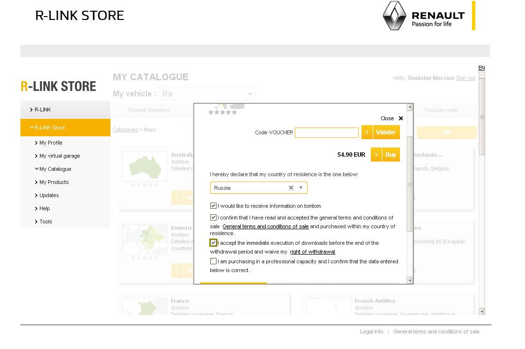
Task: Close the purchase dialog with the X icon
Action: click(401, 118)
